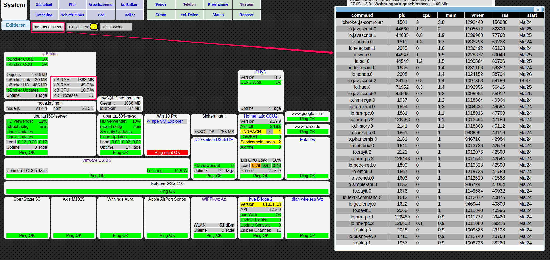Select the io.web.0 process entry
Image resolution: width=550 pixels, height=260 pixels.
[440, 55]
